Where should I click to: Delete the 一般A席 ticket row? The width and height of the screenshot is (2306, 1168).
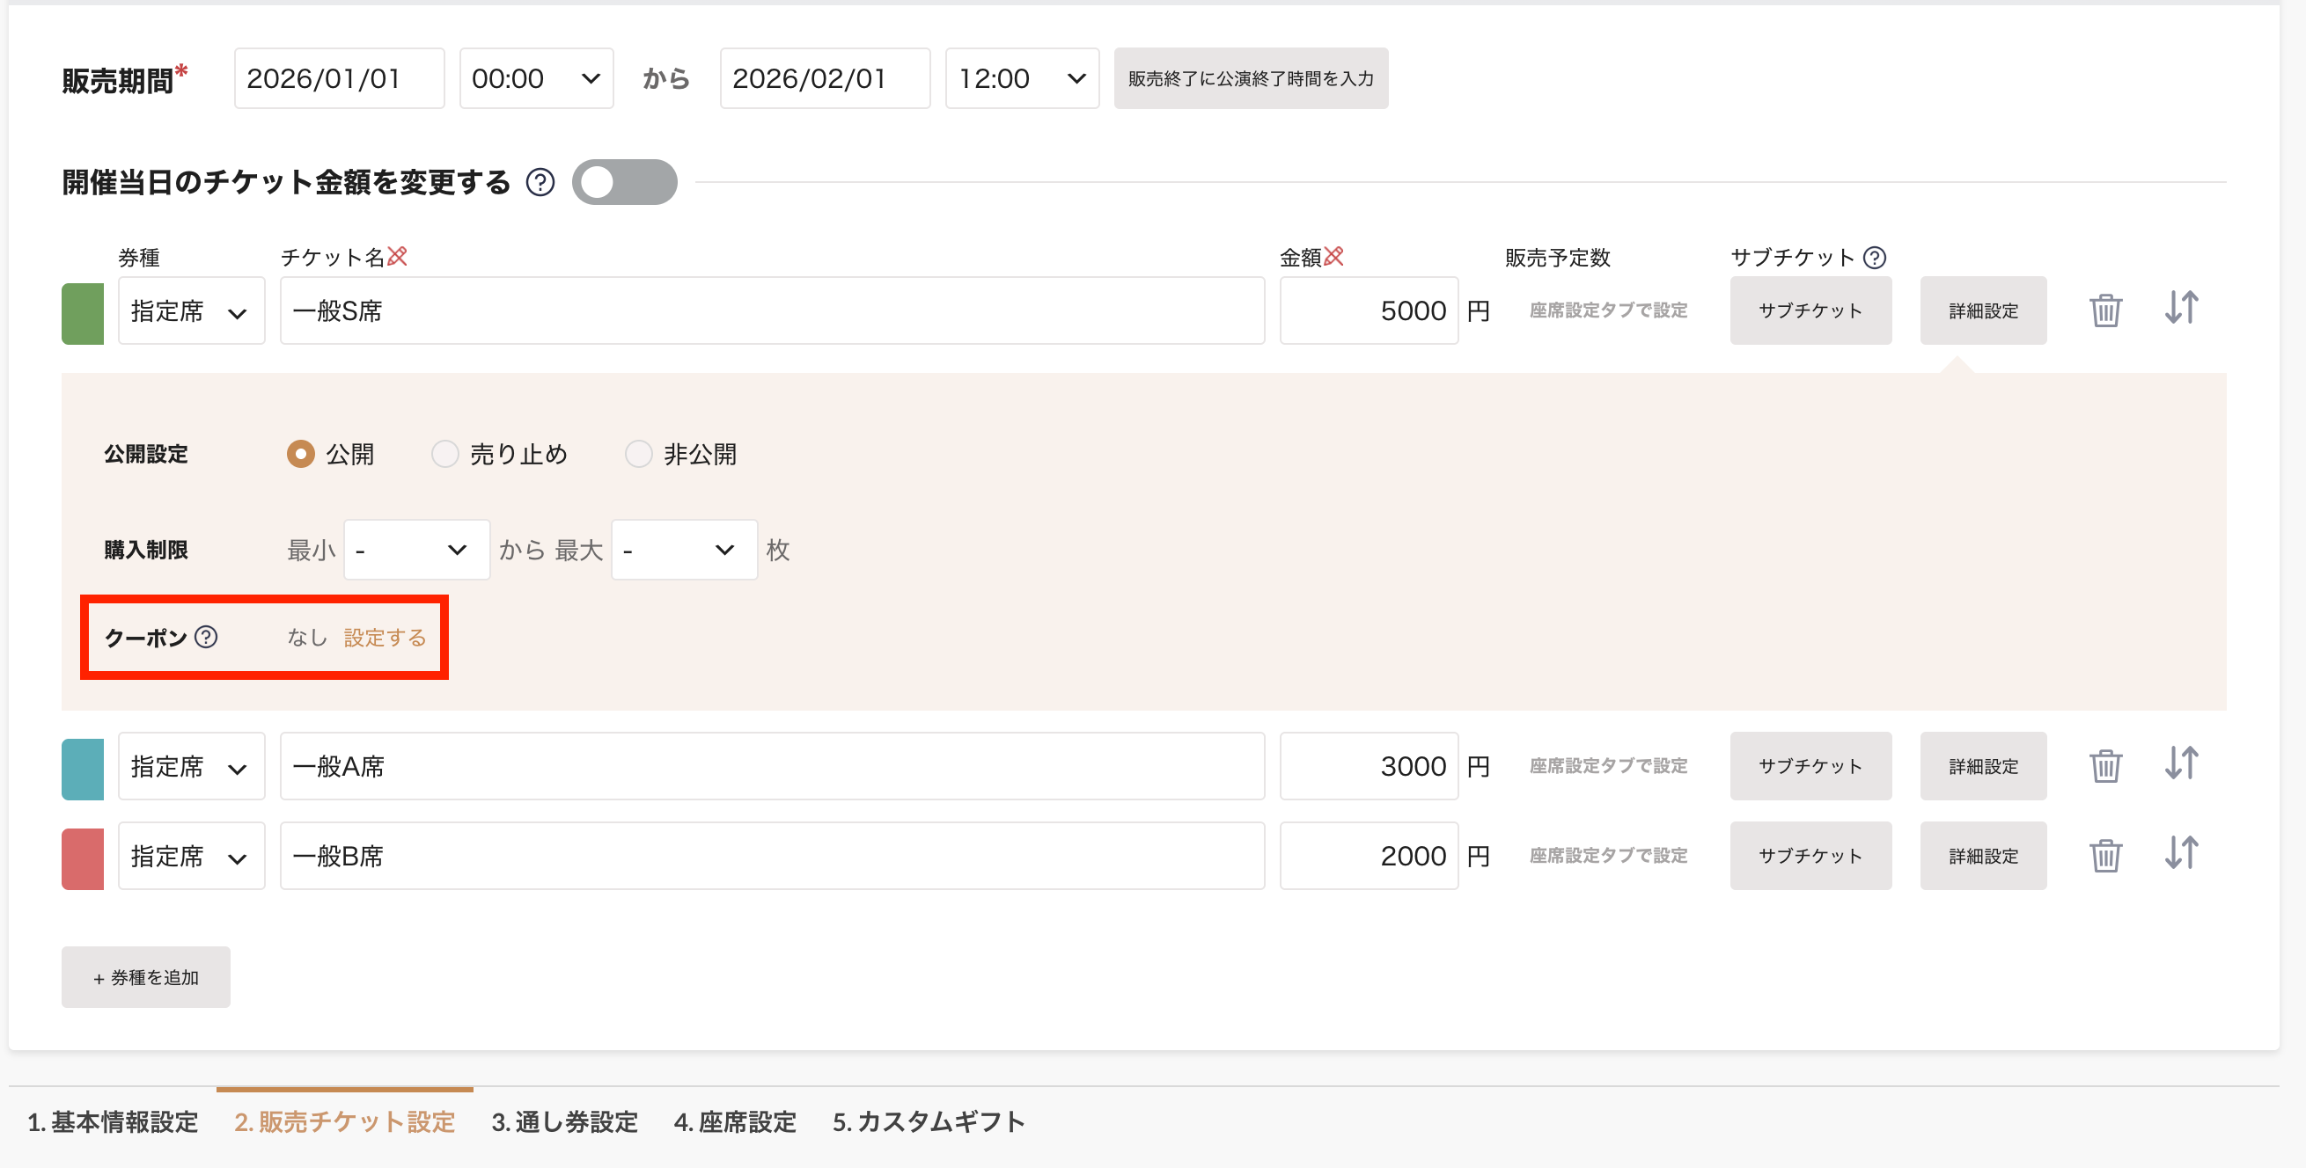click(x=2104, y=765)
